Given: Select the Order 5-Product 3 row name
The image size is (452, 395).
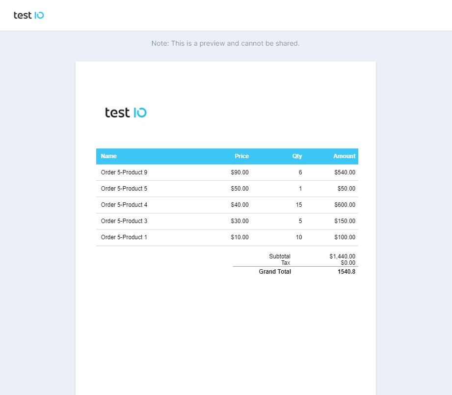Looking at the screenshot, I should [124, 221].
